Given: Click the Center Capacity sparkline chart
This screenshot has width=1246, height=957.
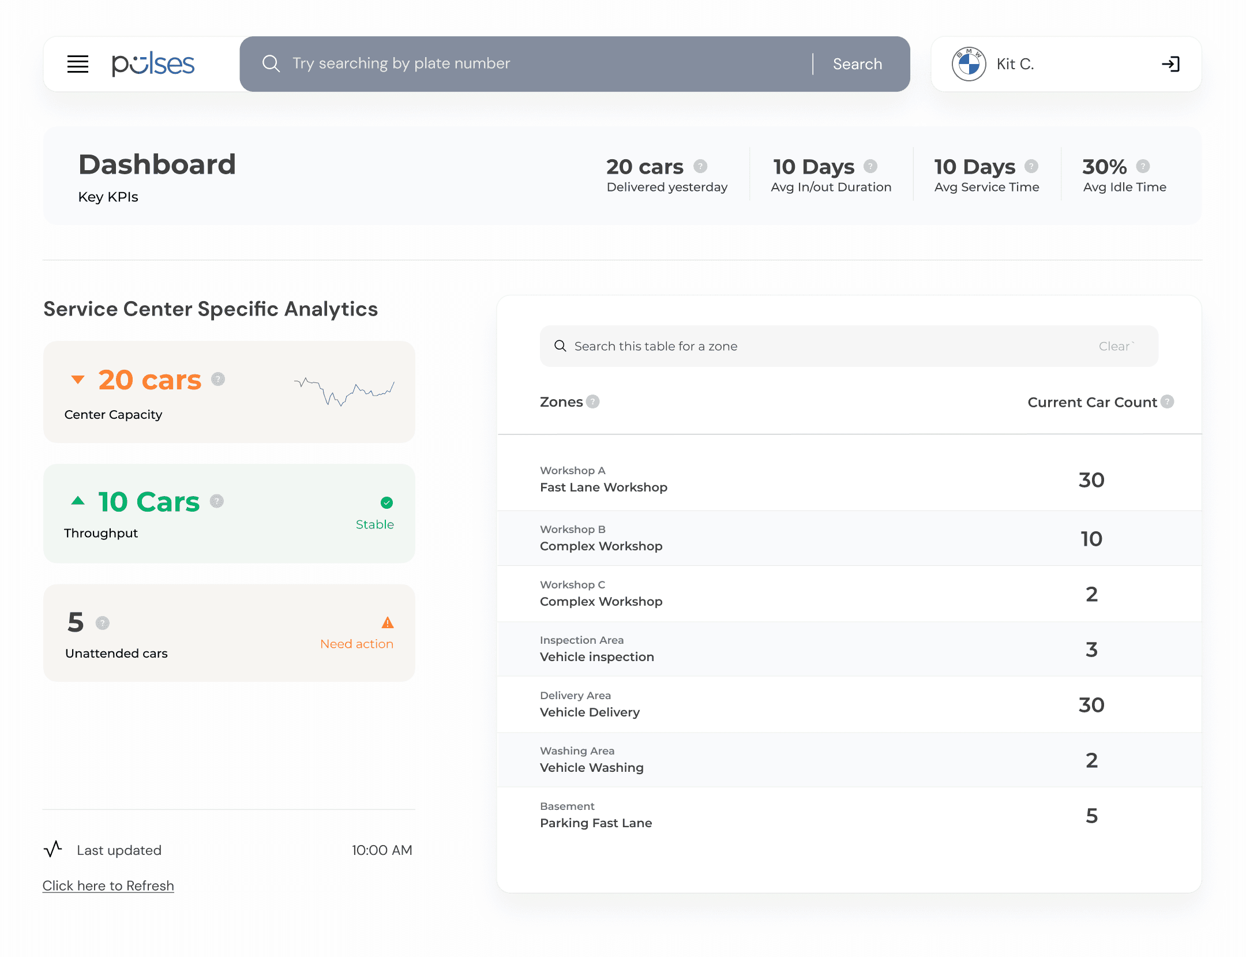Looking at the screenshot, I should (344, 391).
